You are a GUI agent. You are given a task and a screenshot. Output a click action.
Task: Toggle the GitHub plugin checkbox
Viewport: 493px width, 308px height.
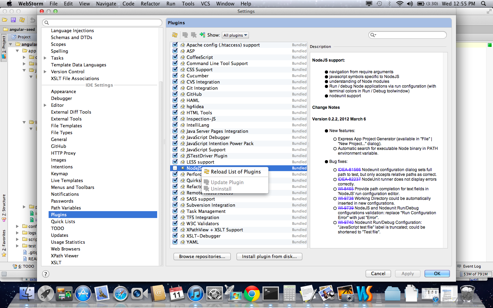pos(175,94)
